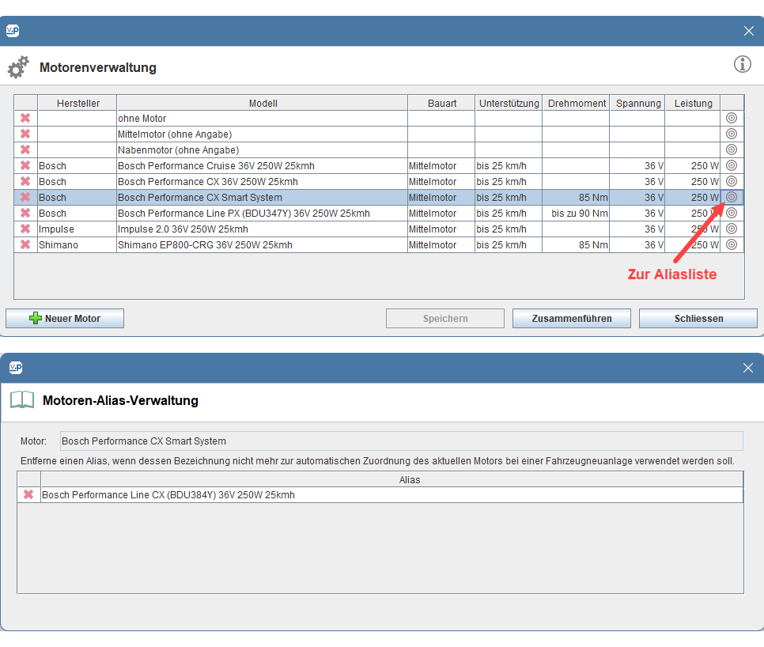Screen dimensions: 764x647
Task: Click app logo in Alias-Verwaltung title bar
Action: click(16, 367)
